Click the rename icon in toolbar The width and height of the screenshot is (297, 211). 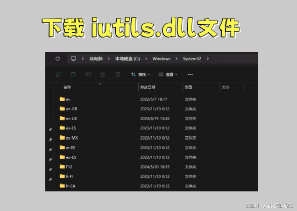(x=88, y=74)
